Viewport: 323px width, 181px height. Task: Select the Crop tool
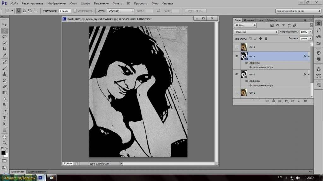click(x=4, y=49)
